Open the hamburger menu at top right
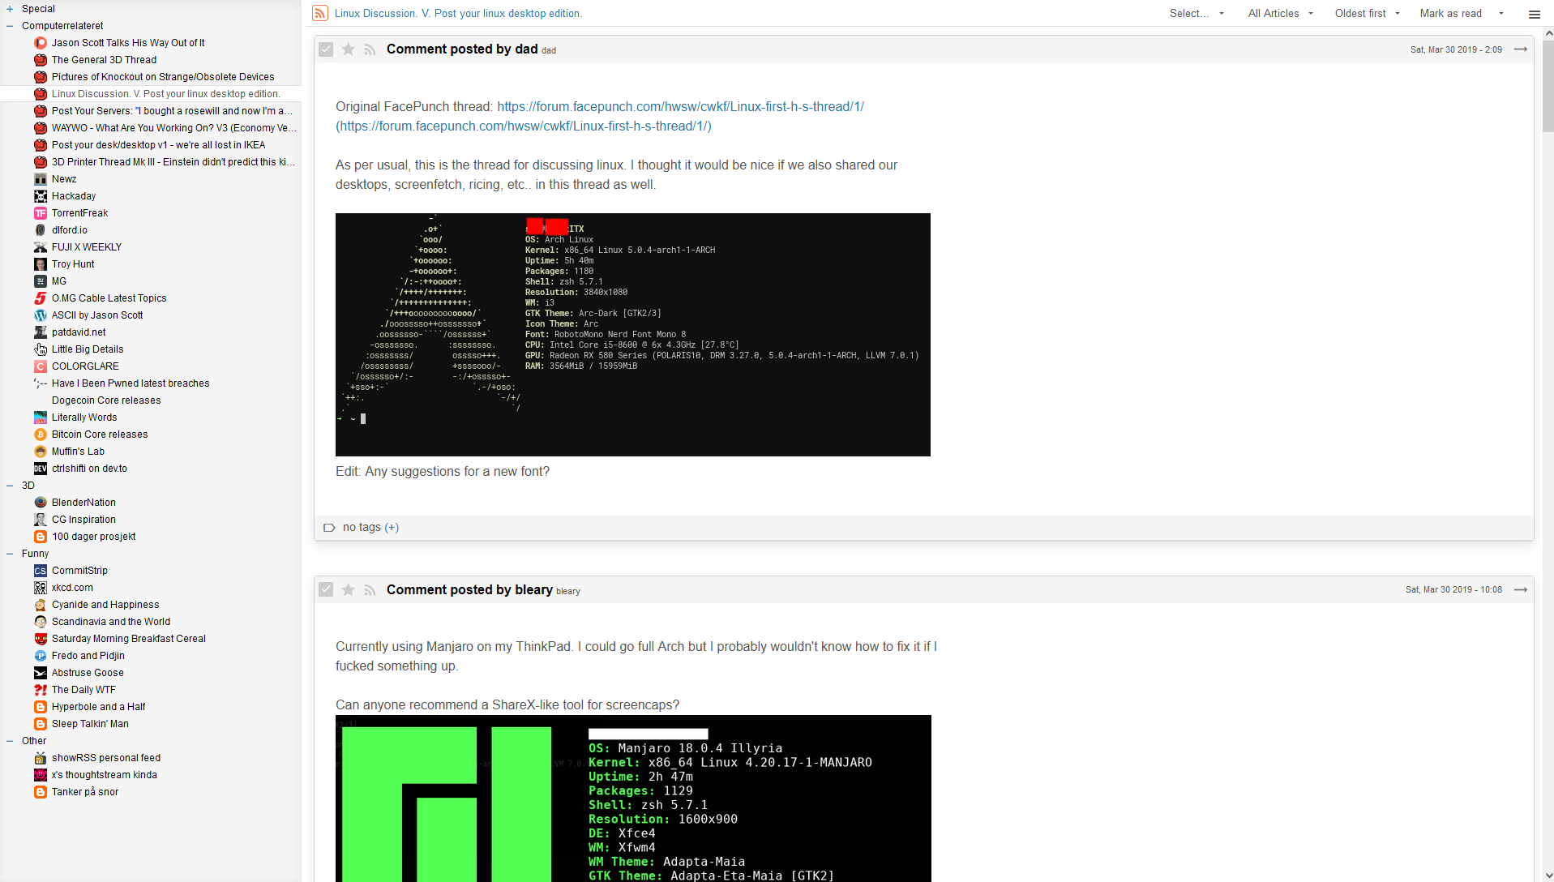Viewport: 1554px width, 882px height. click(x=1534, y=14)
